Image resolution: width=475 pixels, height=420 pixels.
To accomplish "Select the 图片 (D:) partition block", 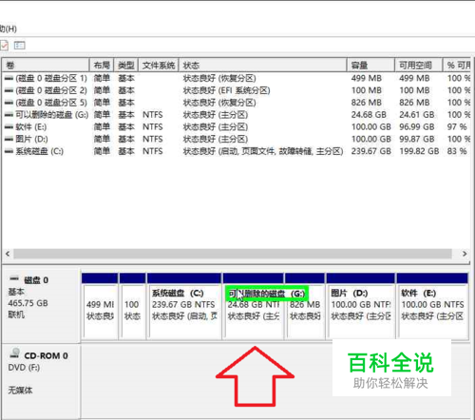I will 361,306.
